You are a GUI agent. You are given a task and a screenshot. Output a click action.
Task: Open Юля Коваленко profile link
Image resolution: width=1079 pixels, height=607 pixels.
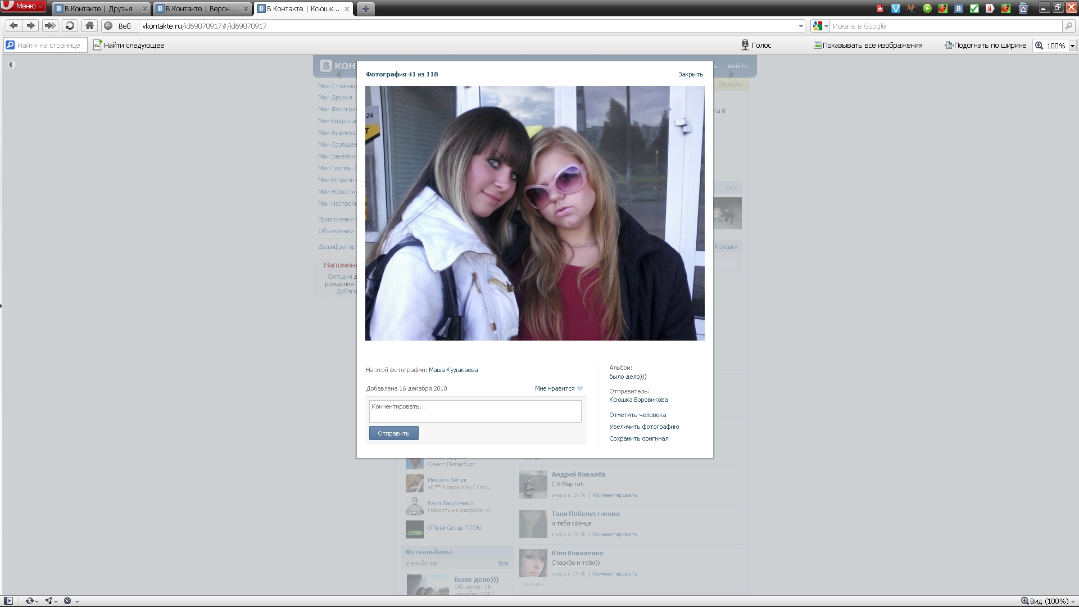577,553
